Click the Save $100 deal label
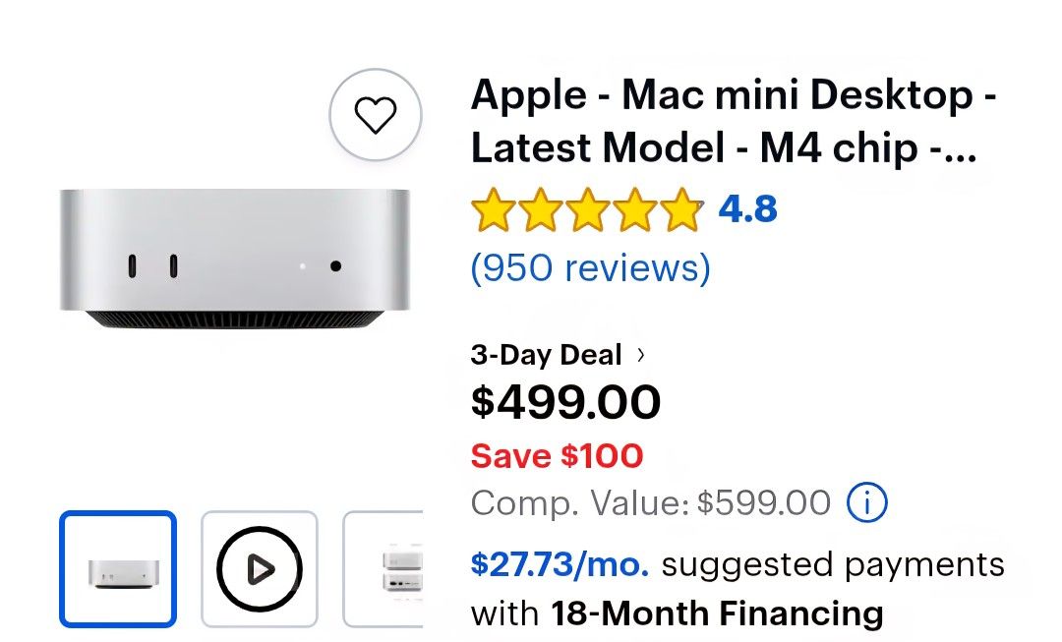Image resolution: width=1062 pixels, height=642 pixels. pyautogui.click(x=557, y=455)
